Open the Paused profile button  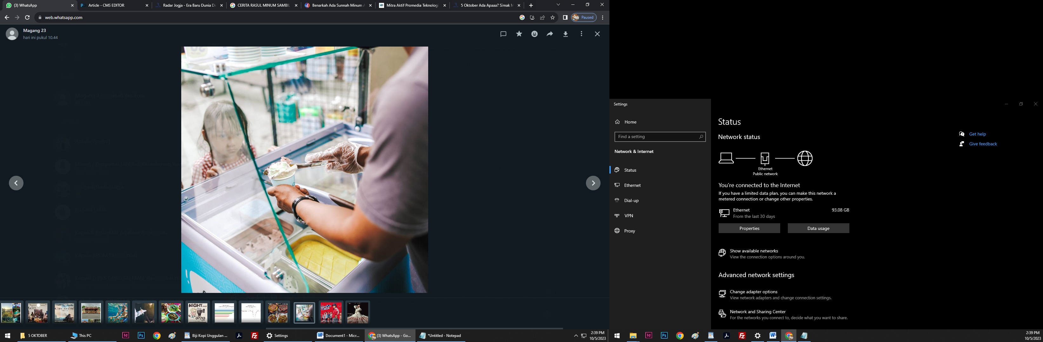(583, 17)
